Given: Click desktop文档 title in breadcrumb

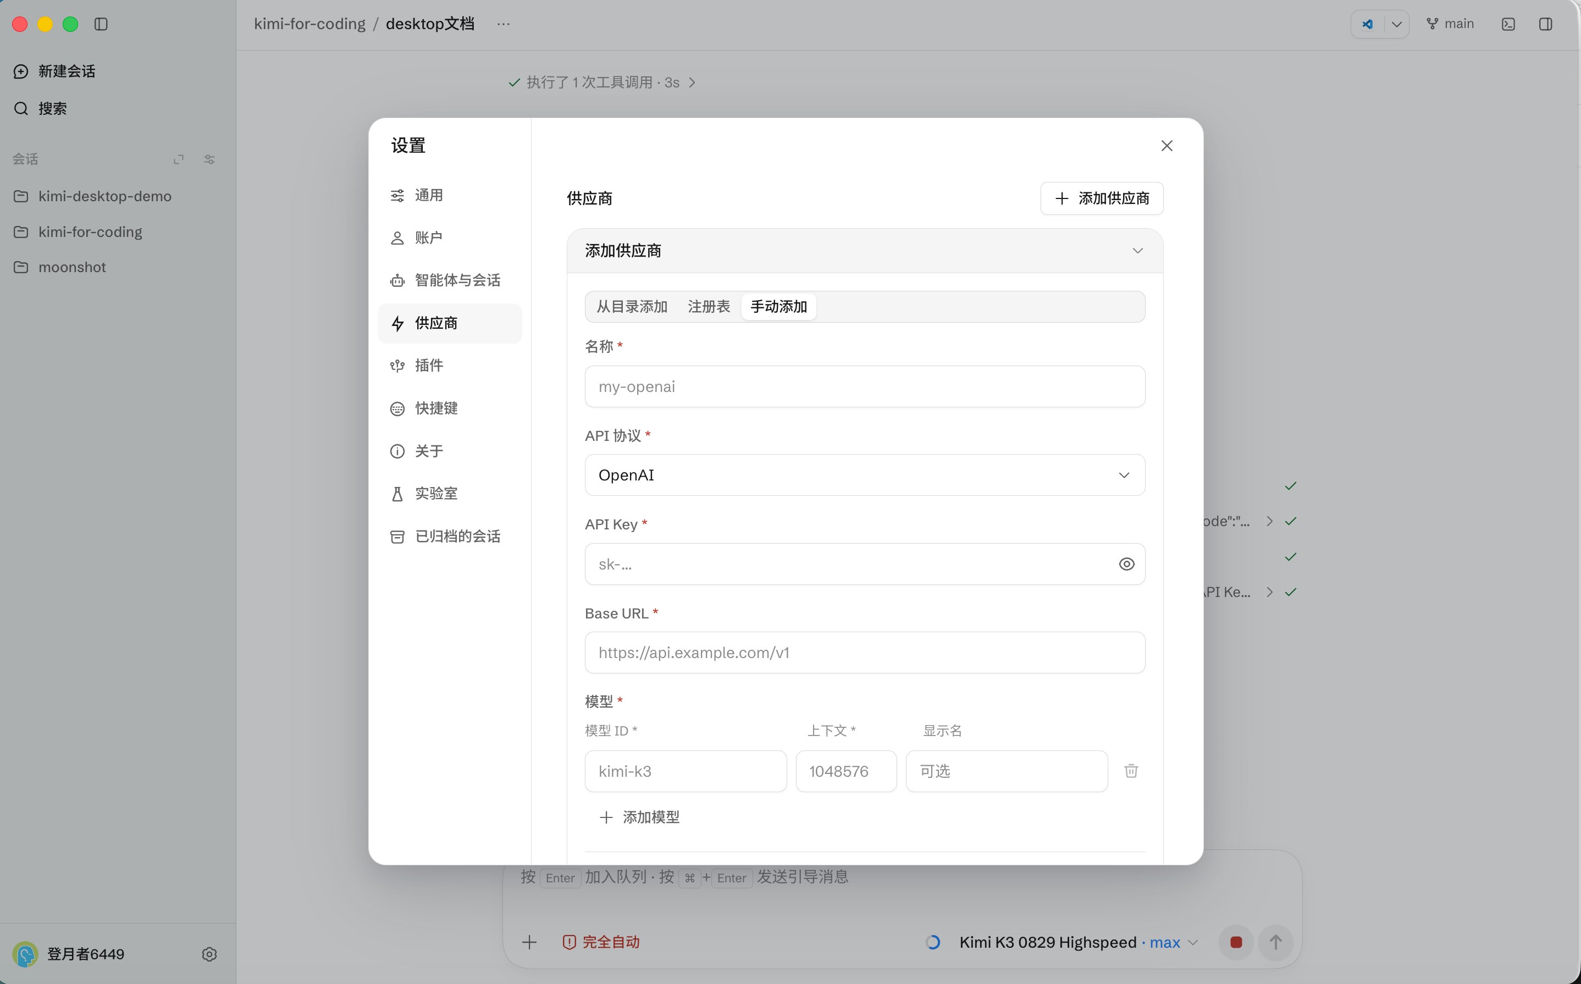Looking at the screenshot, I should [430, 24].
